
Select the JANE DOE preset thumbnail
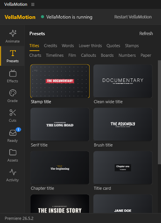[x=123, y=204]
